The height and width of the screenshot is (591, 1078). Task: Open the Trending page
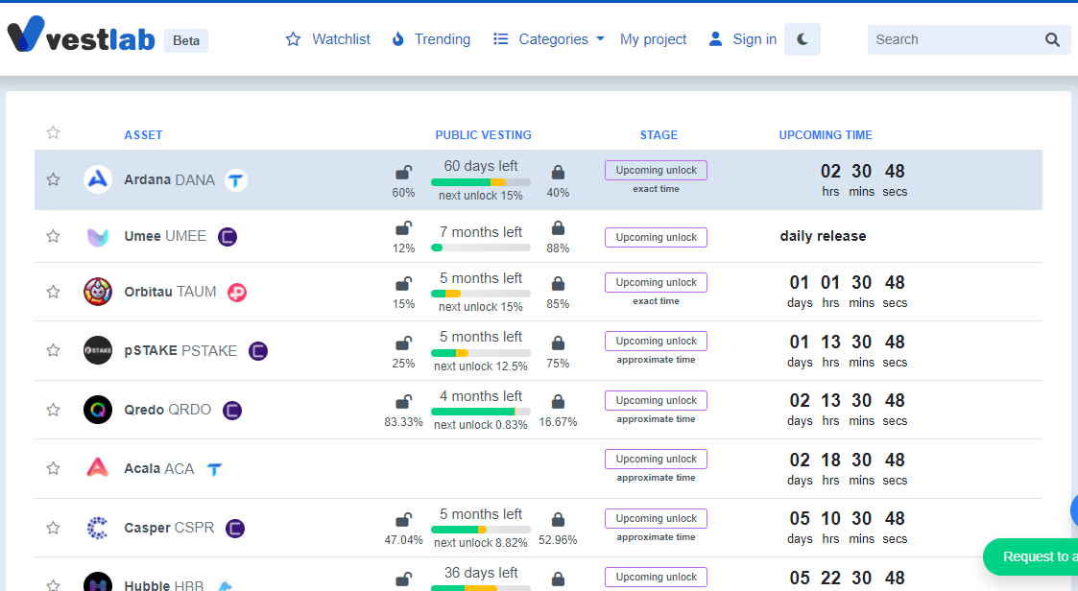click(431, 39)
